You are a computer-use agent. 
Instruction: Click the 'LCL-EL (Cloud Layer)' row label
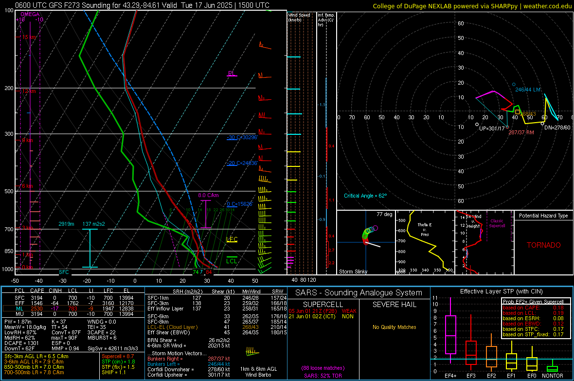click(x=172, y=327)
